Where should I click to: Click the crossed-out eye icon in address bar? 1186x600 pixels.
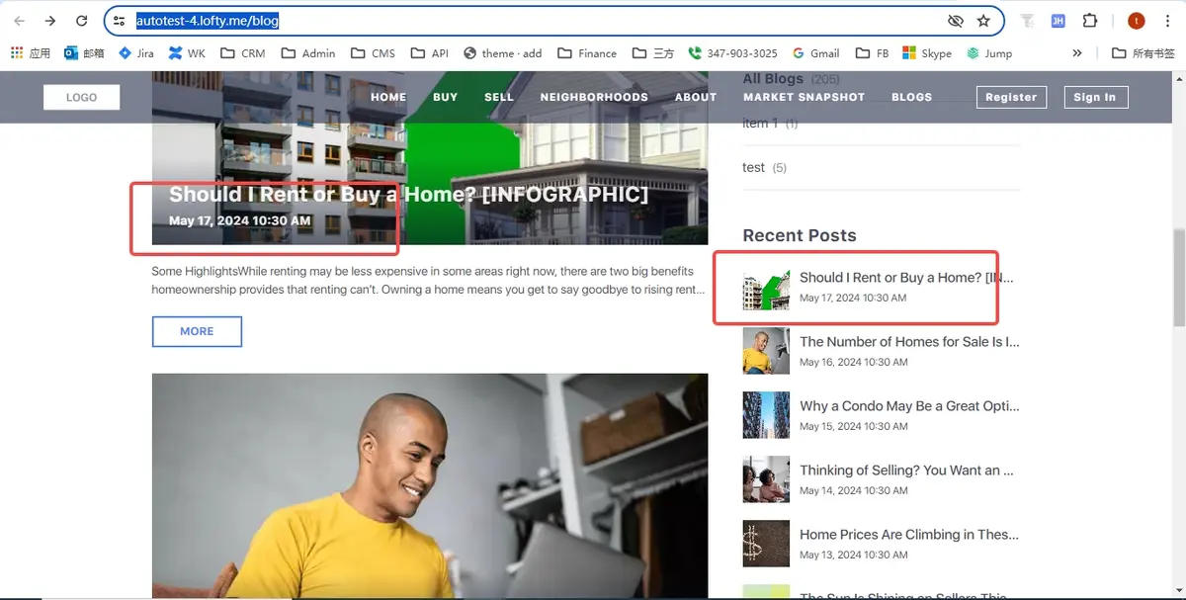coord(955,21)
